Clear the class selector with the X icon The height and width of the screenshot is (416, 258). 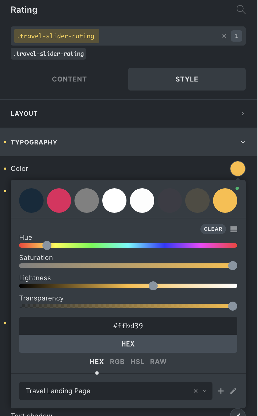click(x=224, y=36)
